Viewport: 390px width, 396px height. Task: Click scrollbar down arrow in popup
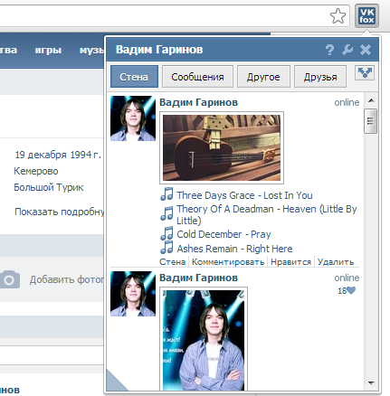[371, 383]
